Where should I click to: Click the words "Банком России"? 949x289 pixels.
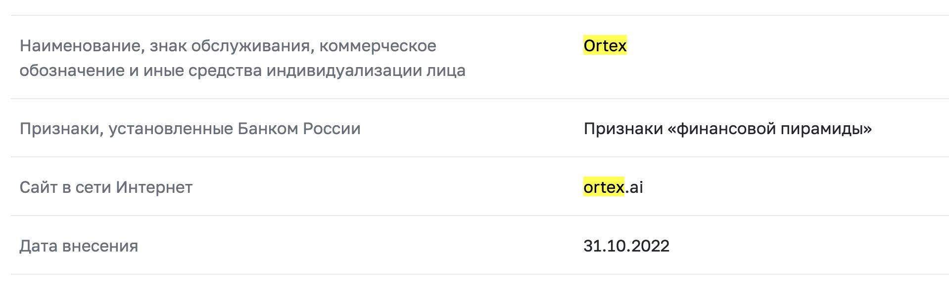click(x=299, y=129)
